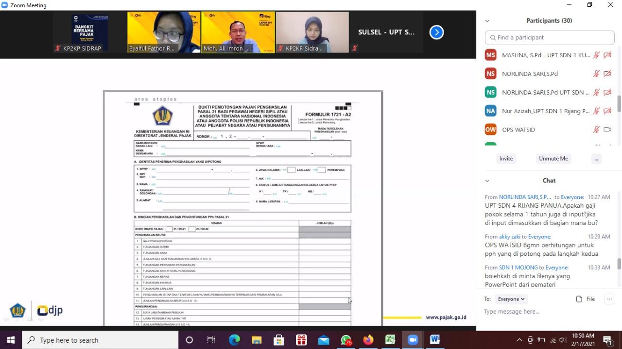Click the Unmute Me button
This screenshot has width=622, height=349.
(553, 159)
